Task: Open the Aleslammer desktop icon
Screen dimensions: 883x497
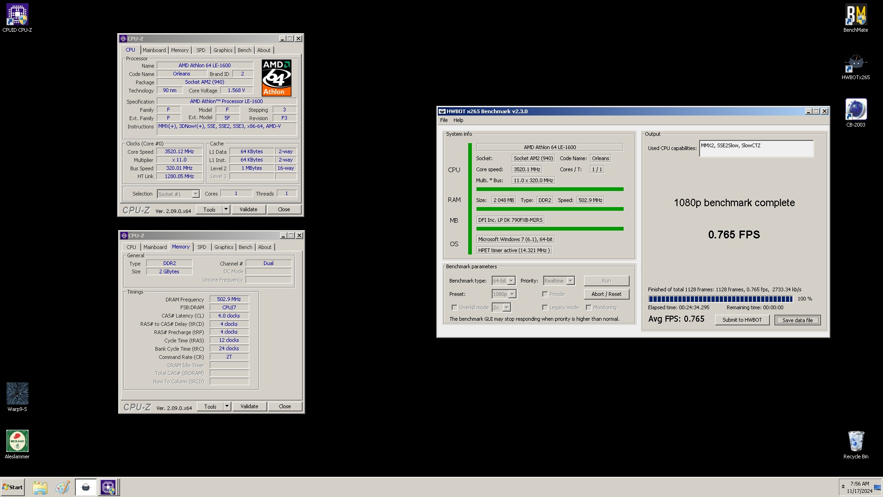Action: (17, 445)
